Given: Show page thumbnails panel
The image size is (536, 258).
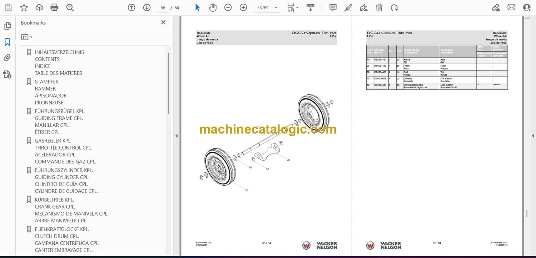Looking at the screenshot, I should pyautogui.click(x=7, y=26).
